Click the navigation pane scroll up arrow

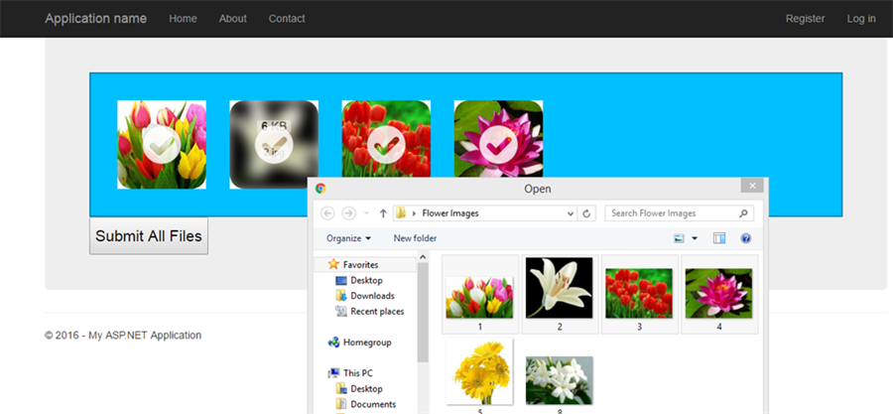tap(423, 257)
